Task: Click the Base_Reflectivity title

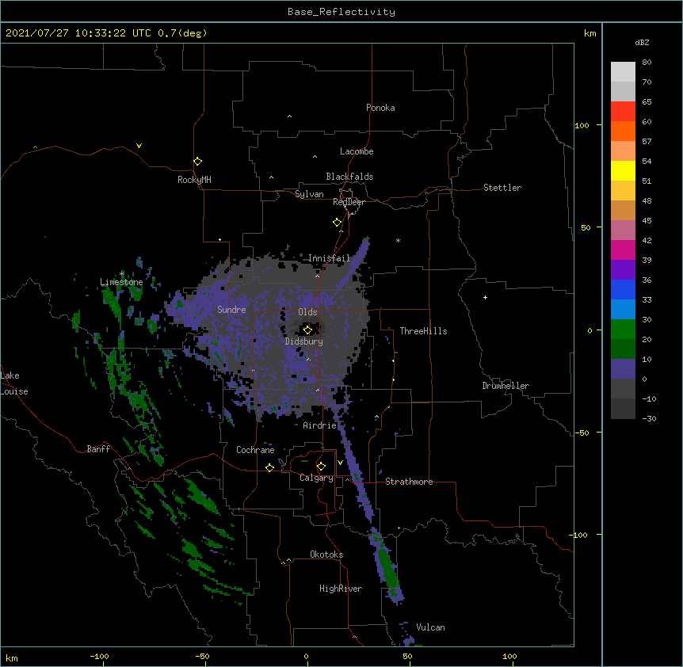Action: pyautogui.click(x=341, y=12)
